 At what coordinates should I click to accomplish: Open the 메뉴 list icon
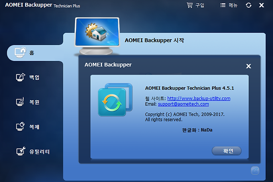pos(222,5)
